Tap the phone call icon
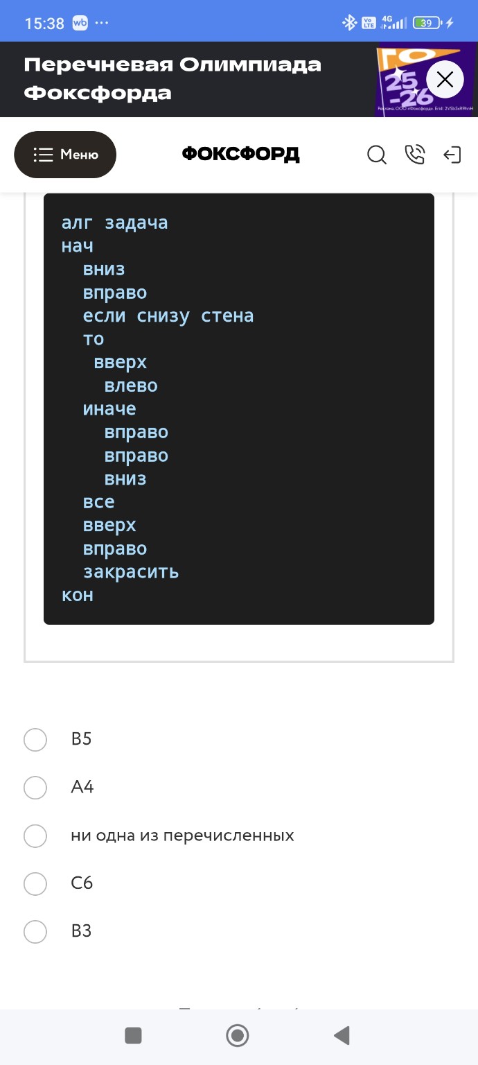 (x=415, y=155)
